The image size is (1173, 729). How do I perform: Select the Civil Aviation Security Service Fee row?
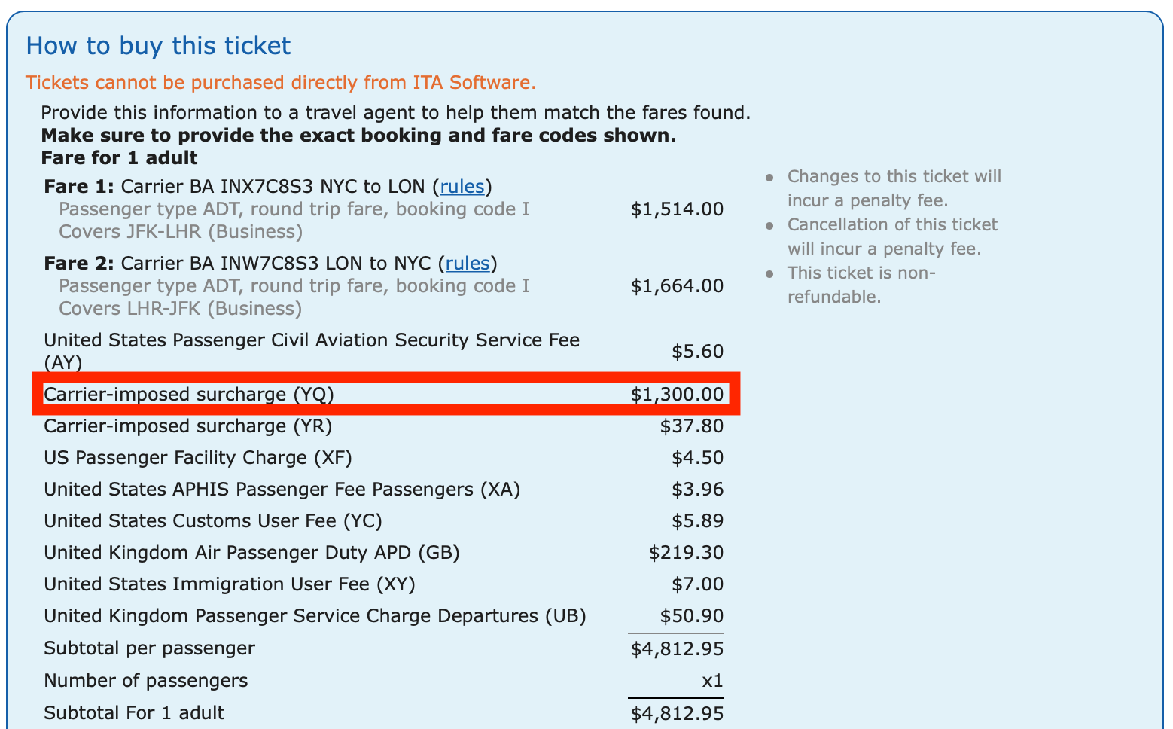(x=311, y=340)
